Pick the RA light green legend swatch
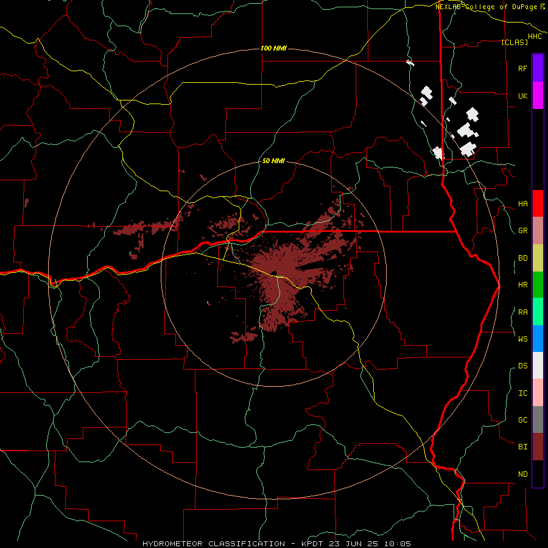Viewport: 548px width, 548px height. point(538,312)
